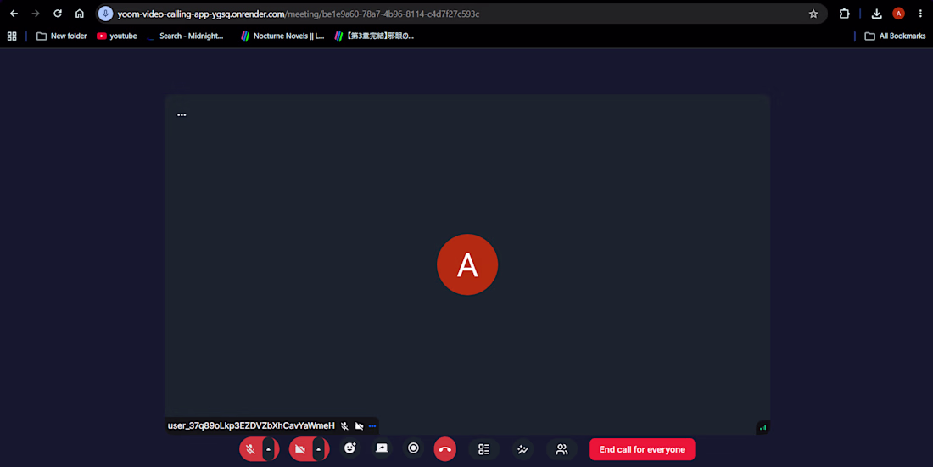Open the layout switcher icon

(x=483, y=449)
